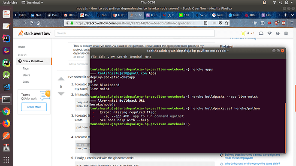The image size is (296, 166).
Task: Open a new Firefox tab
Action: 286,15
